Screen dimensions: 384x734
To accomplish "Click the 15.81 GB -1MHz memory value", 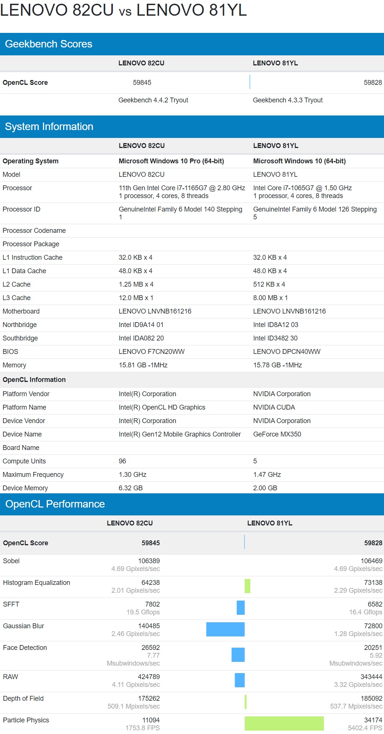I will click(x=143, y=365).
